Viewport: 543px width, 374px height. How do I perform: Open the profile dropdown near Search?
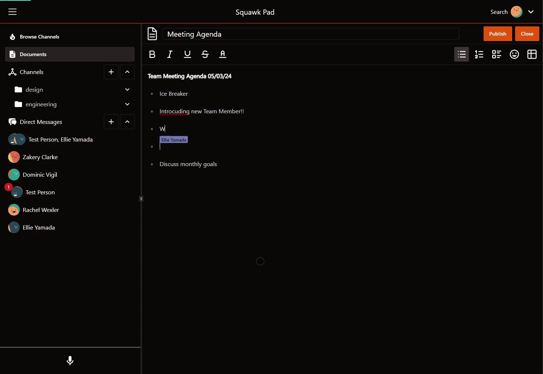pyautogui.click(x=531, y=12)
